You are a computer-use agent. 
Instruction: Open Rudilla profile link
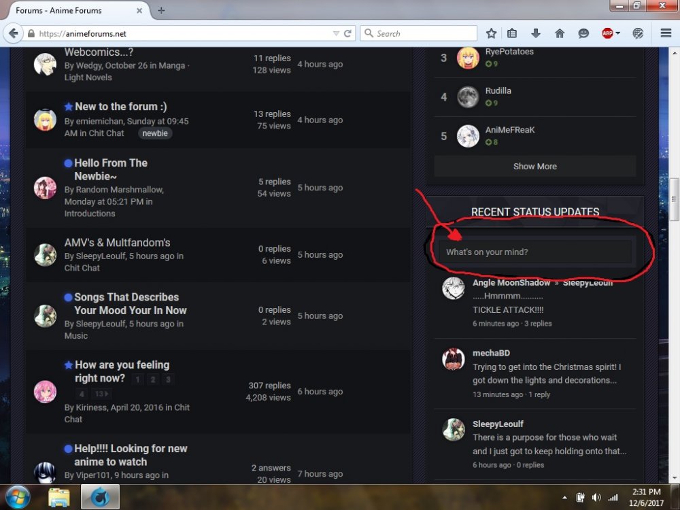(498, 90)
